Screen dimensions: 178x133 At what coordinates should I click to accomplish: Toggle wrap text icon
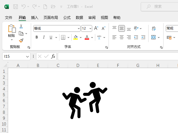tap(154, 28)
